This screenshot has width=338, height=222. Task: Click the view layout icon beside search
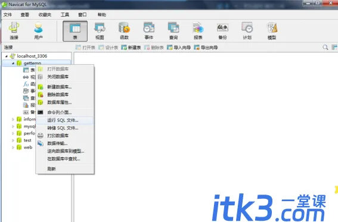[334, 47]
